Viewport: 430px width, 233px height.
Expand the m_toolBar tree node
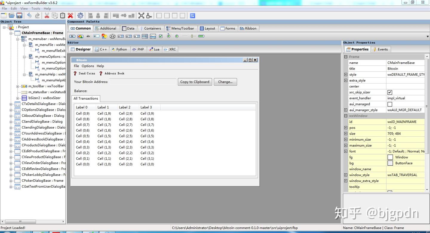click(x=18, y=86)
